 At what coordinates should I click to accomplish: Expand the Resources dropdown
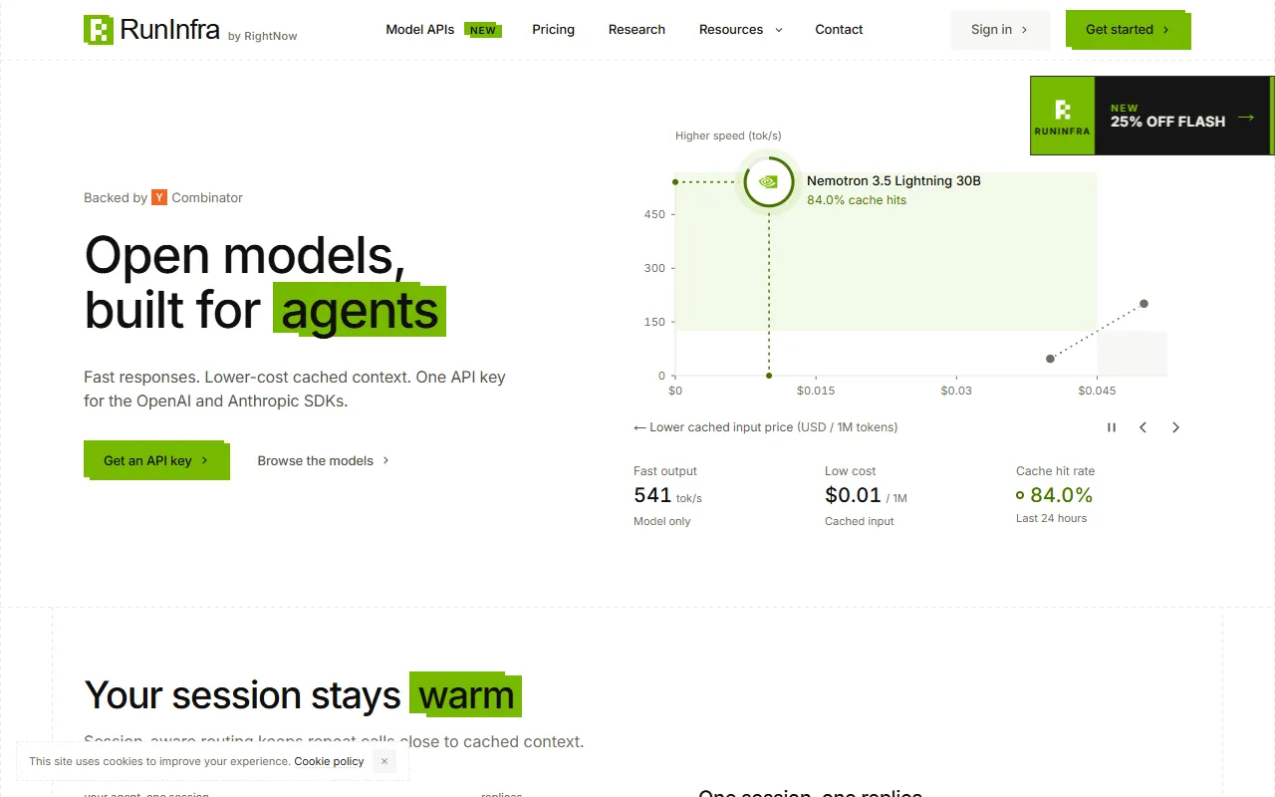[740, 30]
